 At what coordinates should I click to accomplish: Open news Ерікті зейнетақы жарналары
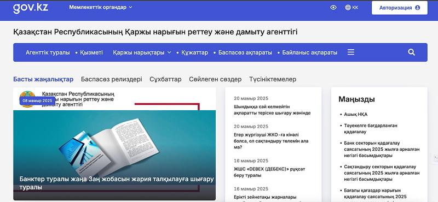(x=265, y=197)
